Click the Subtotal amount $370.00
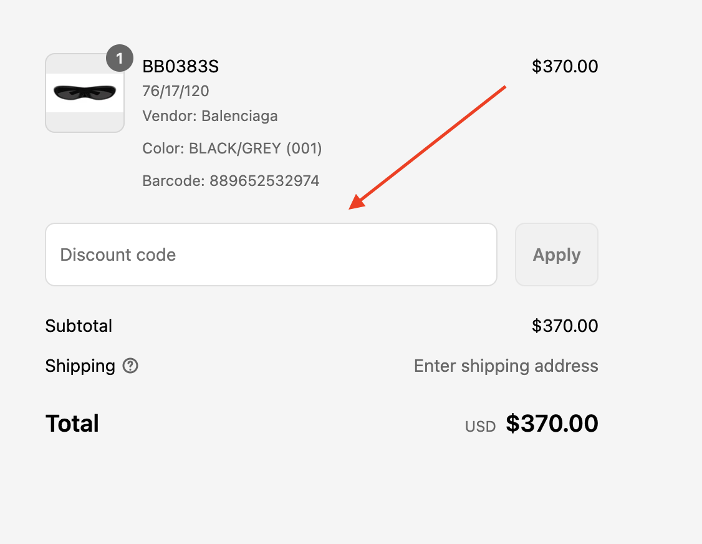Viewport: 702px width, 544px height. [x=565, y=326]
